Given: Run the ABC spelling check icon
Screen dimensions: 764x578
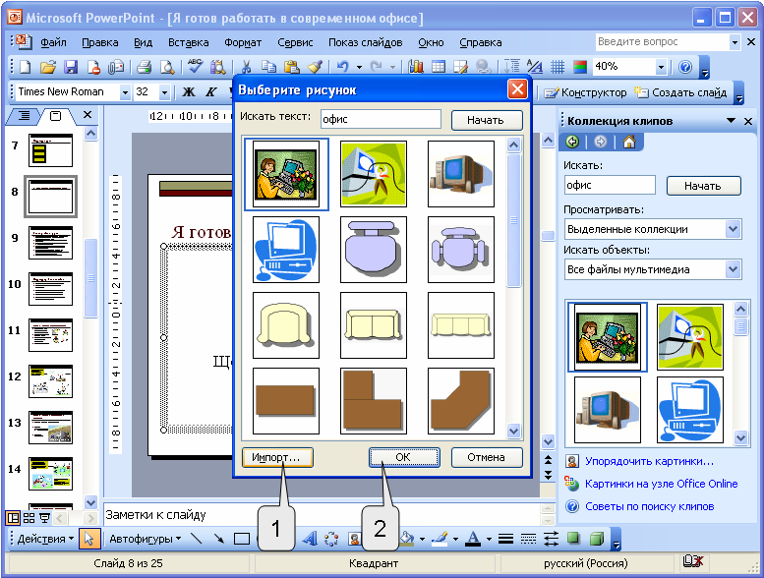Looking at the screenshot, I should (196, 66).
